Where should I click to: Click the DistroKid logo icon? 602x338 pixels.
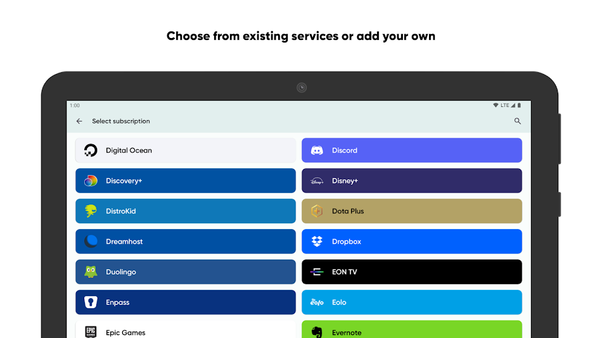(x=91, y=211)
